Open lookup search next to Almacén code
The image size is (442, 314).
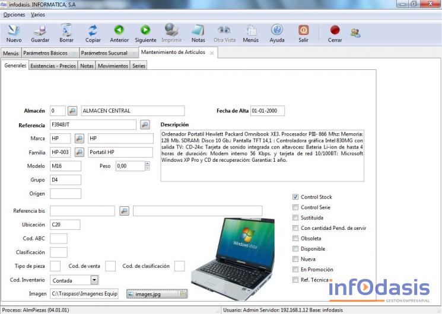72,111
